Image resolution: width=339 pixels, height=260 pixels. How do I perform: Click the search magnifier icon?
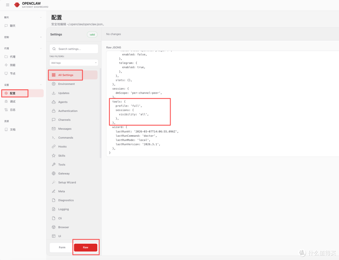click(54, 49)
